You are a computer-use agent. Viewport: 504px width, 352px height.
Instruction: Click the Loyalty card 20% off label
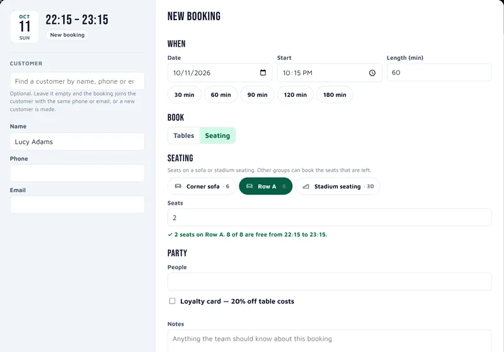pos(238,301)
